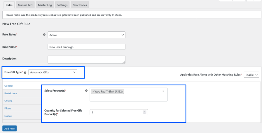Focus the gift quantity number field
262x133 pixels.
pos(119,112)
